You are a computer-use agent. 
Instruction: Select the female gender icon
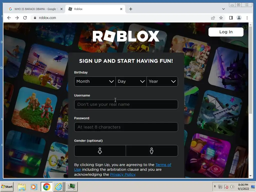click(100, 151)
